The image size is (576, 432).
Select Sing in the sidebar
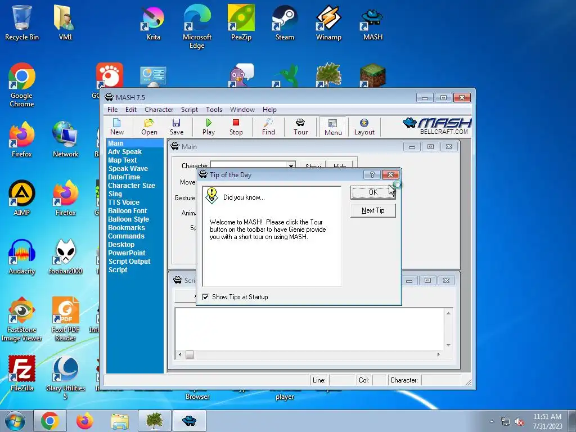[115, 194]
